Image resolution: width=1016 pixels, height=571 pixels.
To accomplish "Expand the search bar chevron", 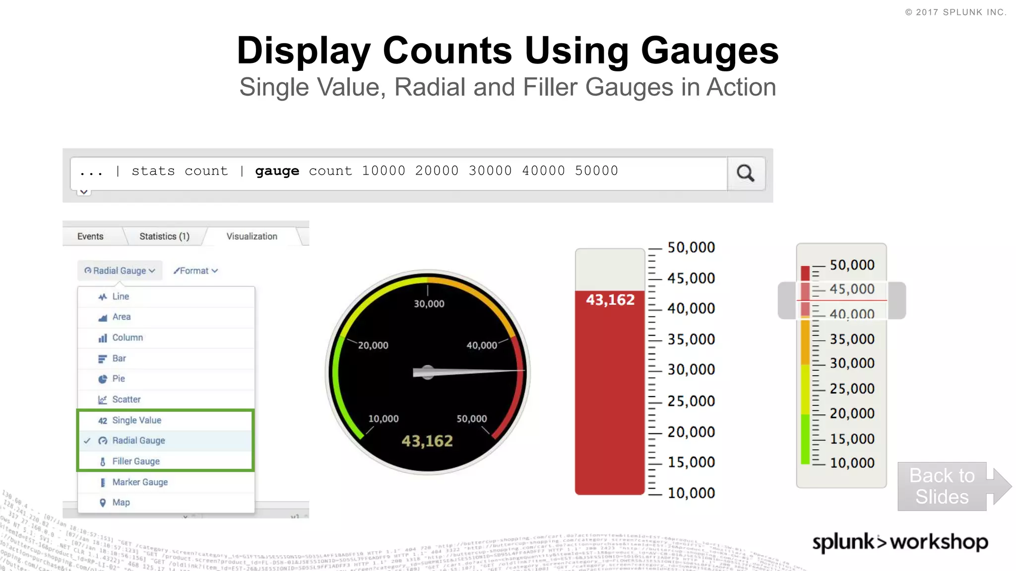I will (84, 192).
